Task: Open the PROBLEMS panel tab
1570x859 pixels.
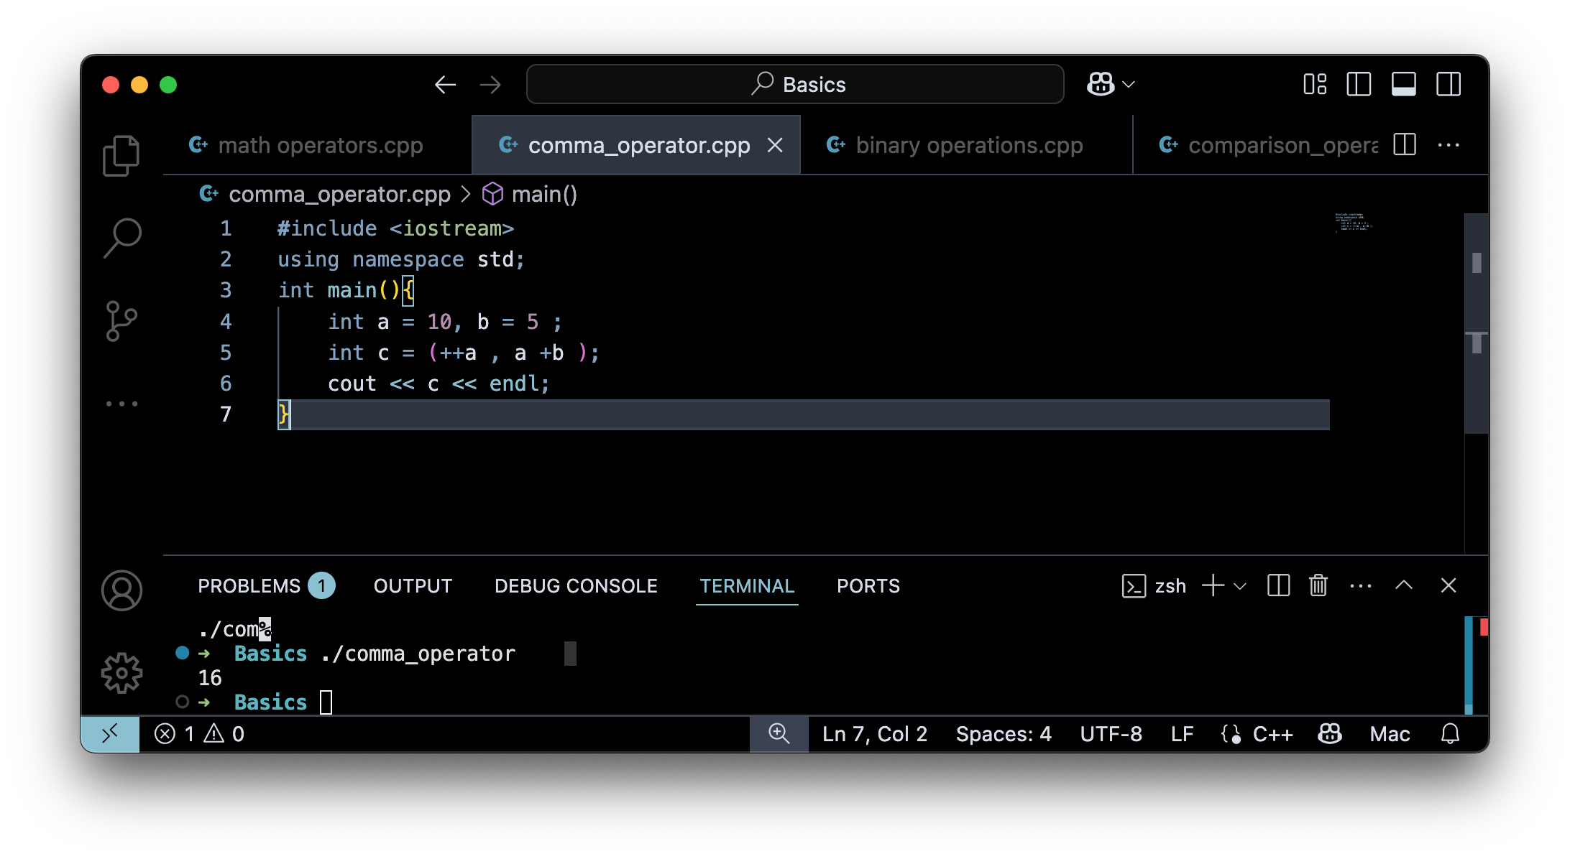Action: (x=250, y=585)
